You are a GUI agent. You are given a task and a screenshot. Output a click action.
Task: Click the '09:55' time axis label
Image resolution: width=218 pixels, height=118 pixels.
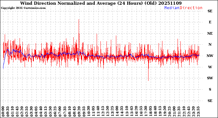(x=84, y=111)
